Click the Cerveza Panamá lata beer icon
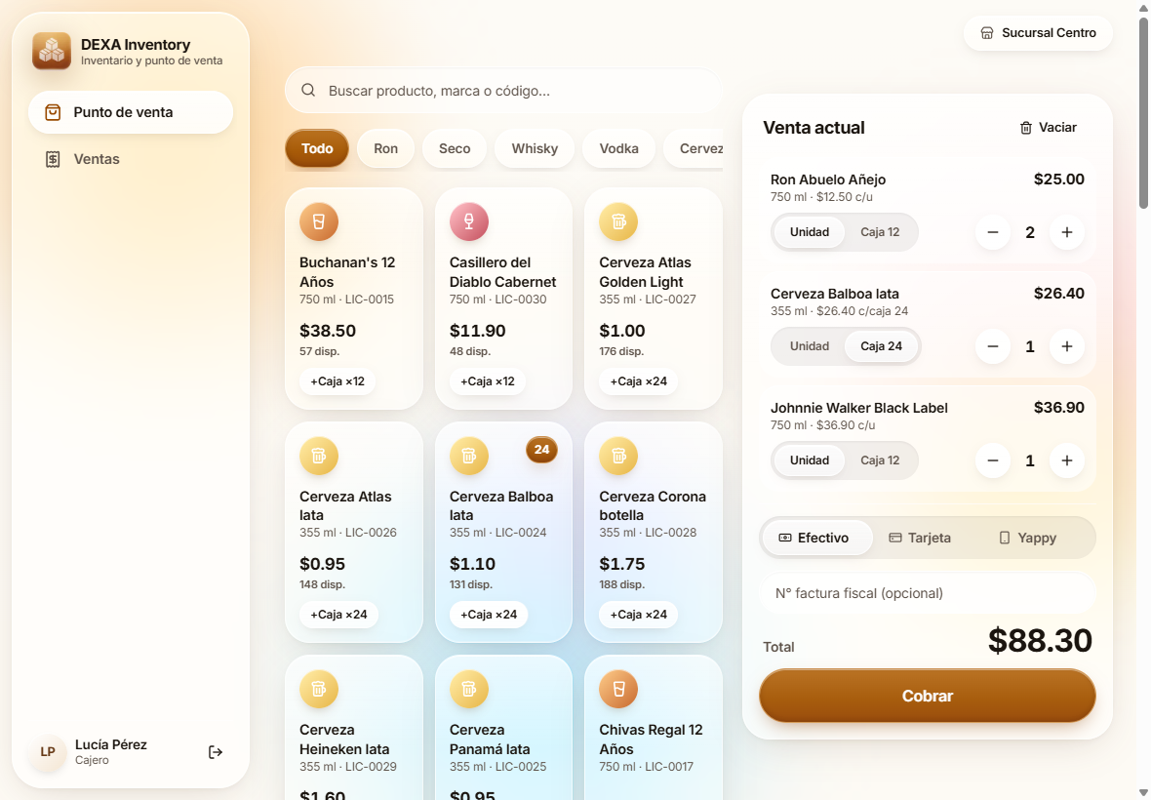Viewport: 1151px width, 800px height. point(469,689)
